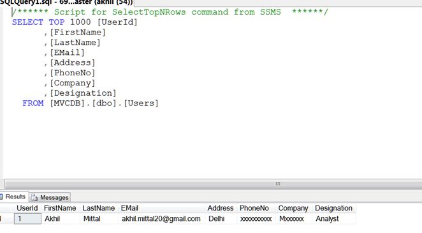This screenshot has height=233, width=422.
Task: Click the FROM keyword in the query
Action: (x=33, y=103)
